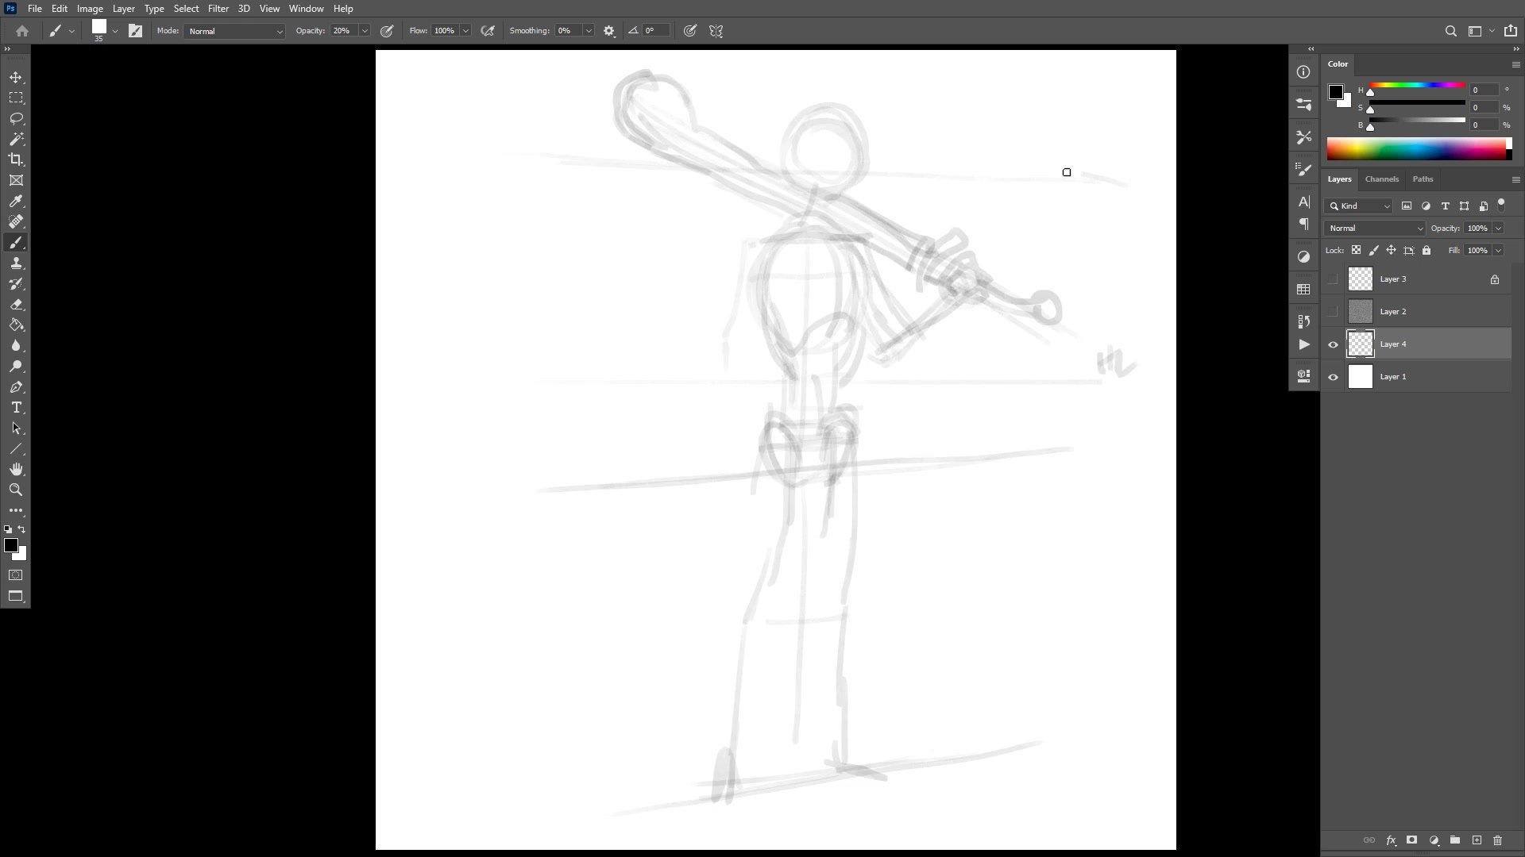Select the Horizontal Type tool
The image size is (1525, 857).
pos(16,408)
